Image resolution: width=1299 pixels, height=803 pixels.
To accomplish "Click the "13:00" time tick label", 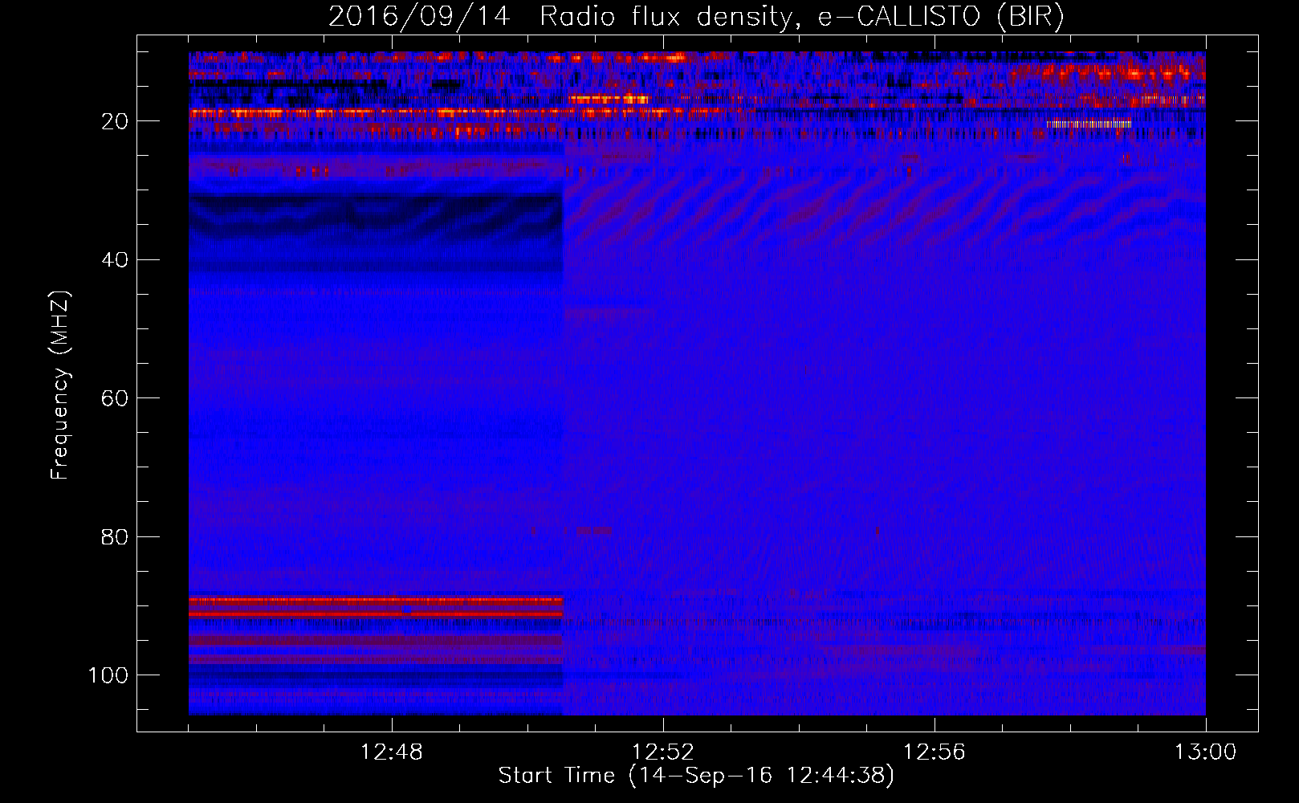I will 1206,752.
